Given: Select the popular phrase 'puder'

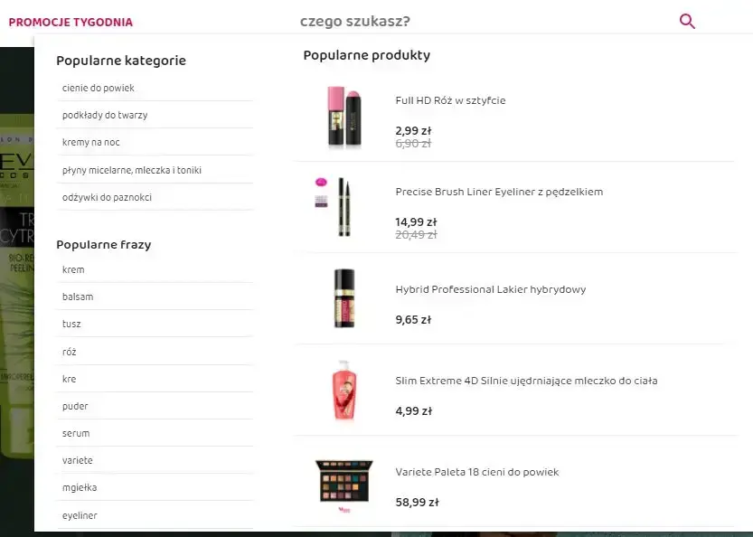Looking at the screenshot, I should tap(75, 406).
